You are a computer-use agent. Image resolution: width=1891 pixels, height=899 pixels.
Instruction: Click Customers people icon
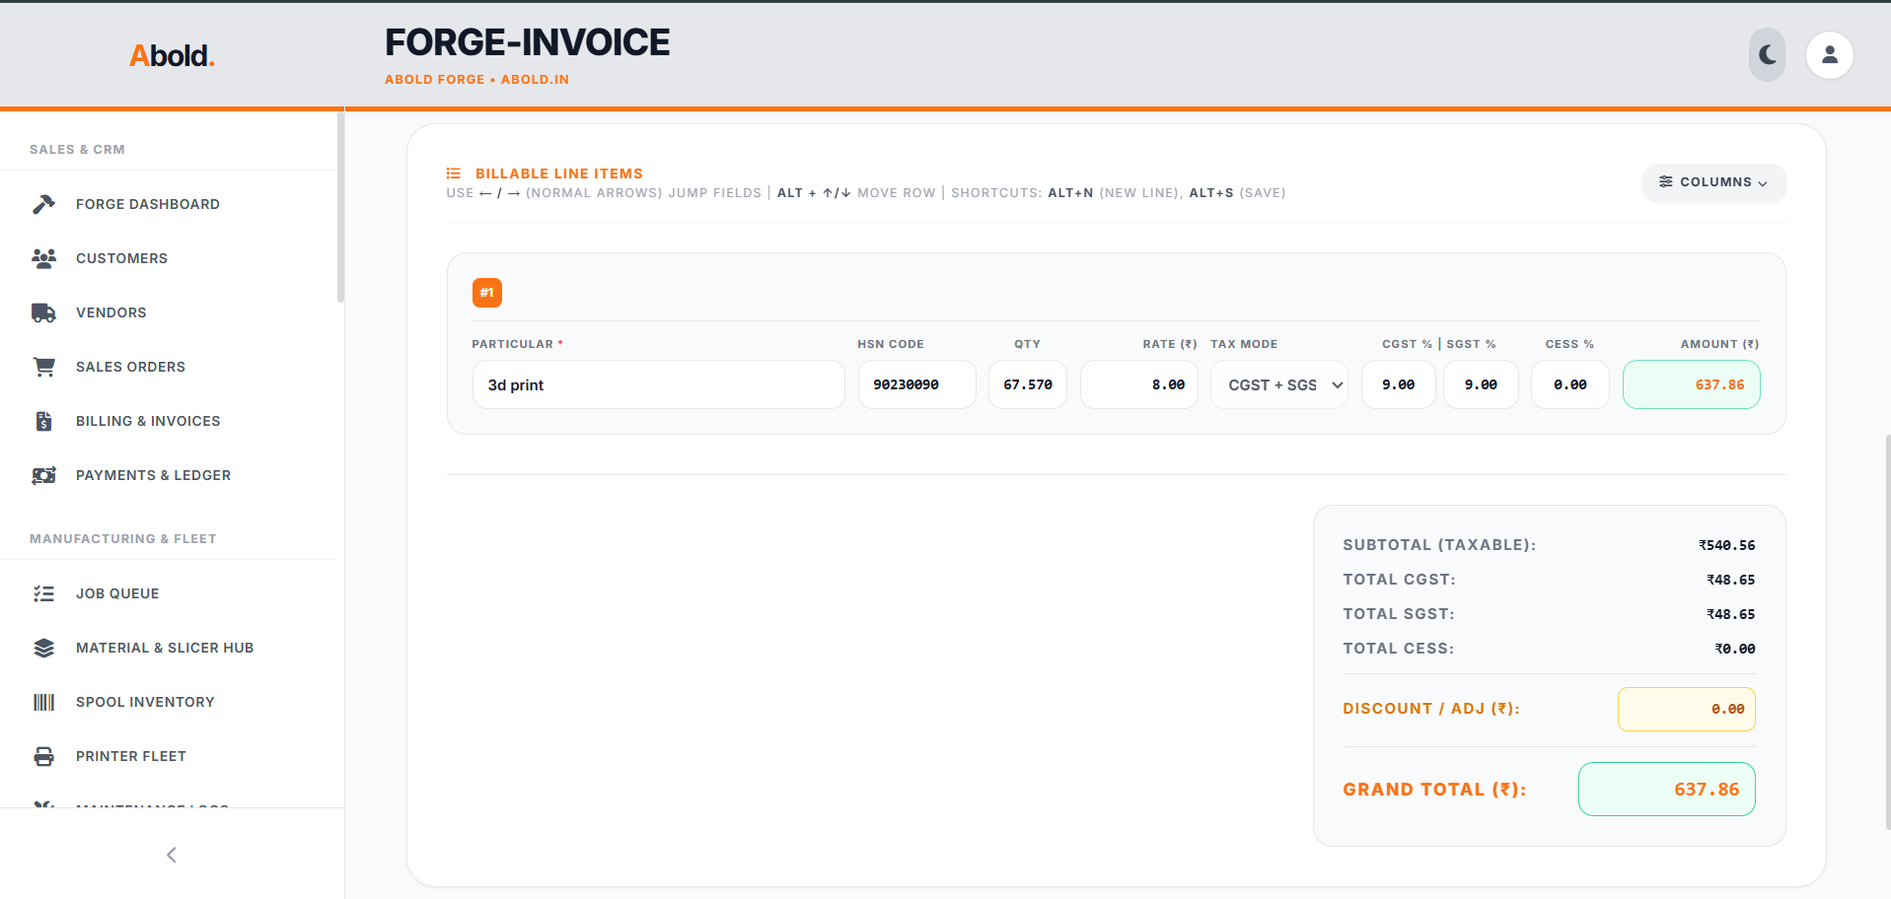coord(43,258)
